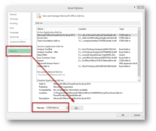Open the Customize Ribbon category
The height and width of the screenshot is (131, 156).
click(x=18, y=42)
